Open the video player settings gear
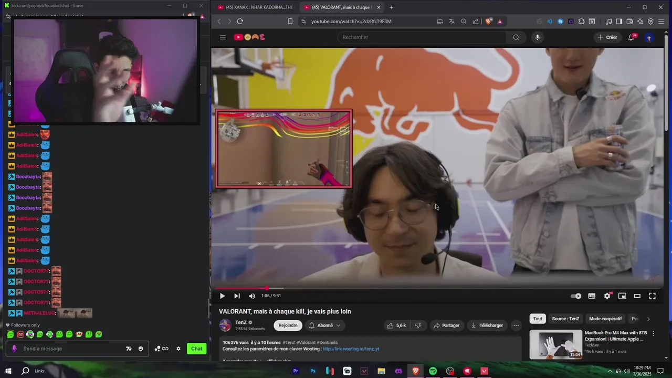This screenshot has height=378, width=672. coord(607,296)
